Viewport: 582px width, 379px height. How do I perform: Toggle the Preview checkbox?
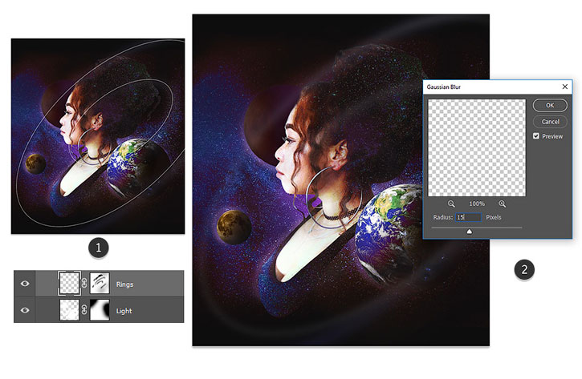pos(536,136)
